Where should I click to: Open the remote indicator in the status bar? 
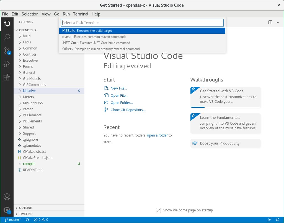pyautogui.click(x=269, y=219)
